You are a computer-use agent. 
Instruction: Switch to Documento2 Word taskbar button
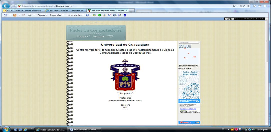pyautogui.click(x=85, y=130)
